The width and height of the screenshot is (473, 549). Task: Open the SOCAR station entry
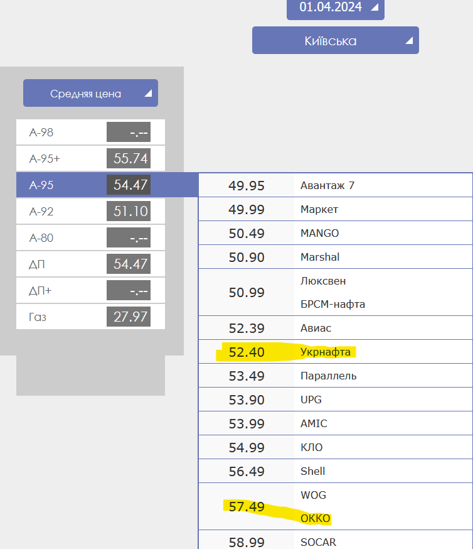coord(318,541)
